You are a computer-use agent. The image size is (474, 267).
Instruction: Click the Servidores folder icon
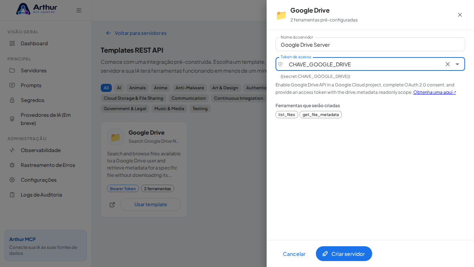(12, 70)
